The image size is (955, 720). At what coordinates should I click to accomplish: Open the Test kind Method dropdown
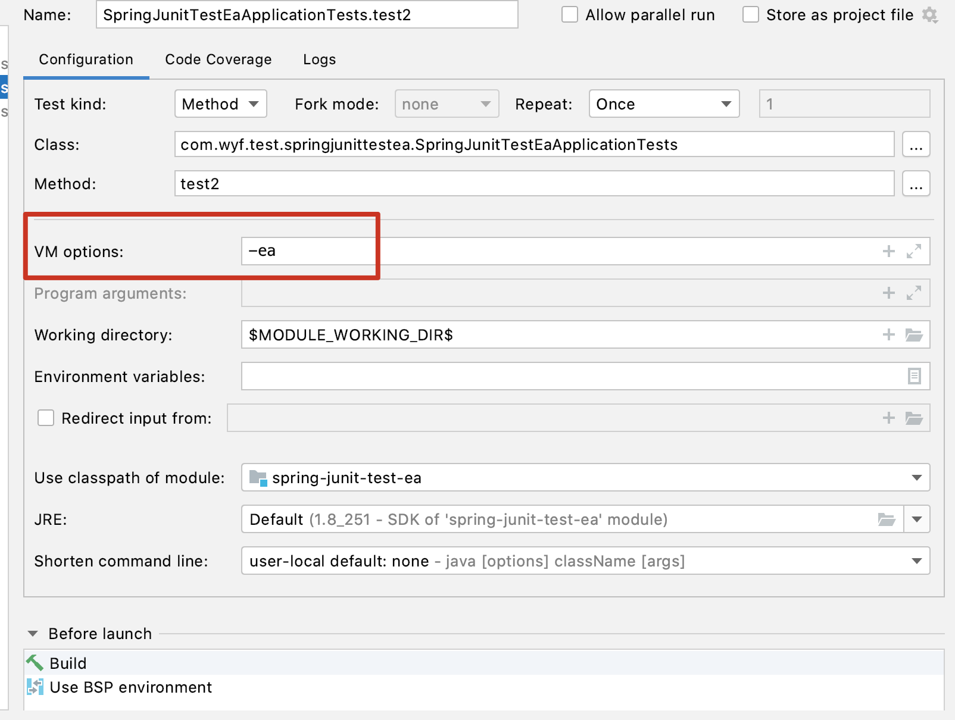(220, 104)
